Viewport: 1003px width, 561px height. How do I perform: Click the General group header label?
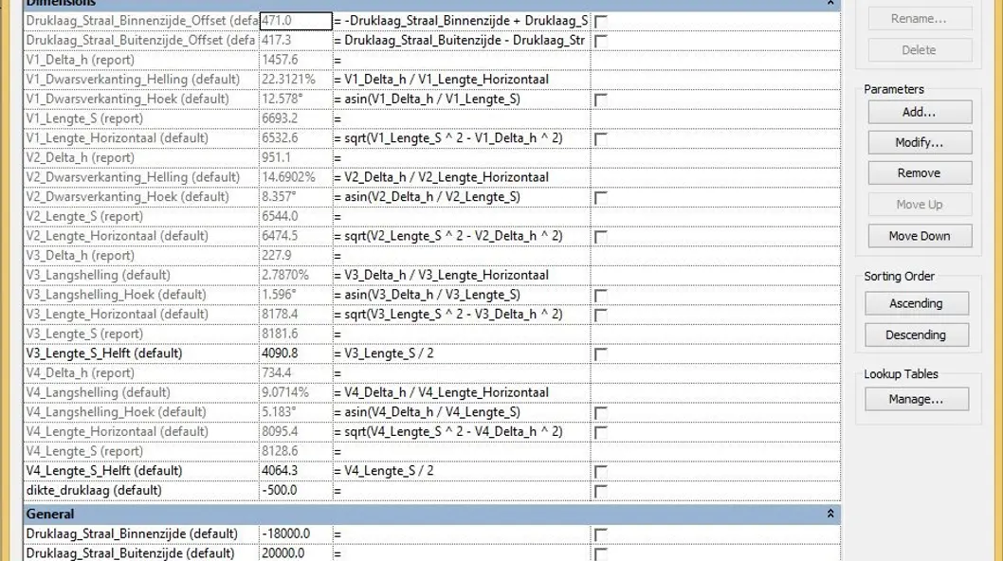click(50, 515)
